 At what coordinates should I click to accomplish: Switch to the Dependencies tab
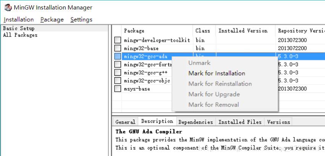click(x=196, y=122)
